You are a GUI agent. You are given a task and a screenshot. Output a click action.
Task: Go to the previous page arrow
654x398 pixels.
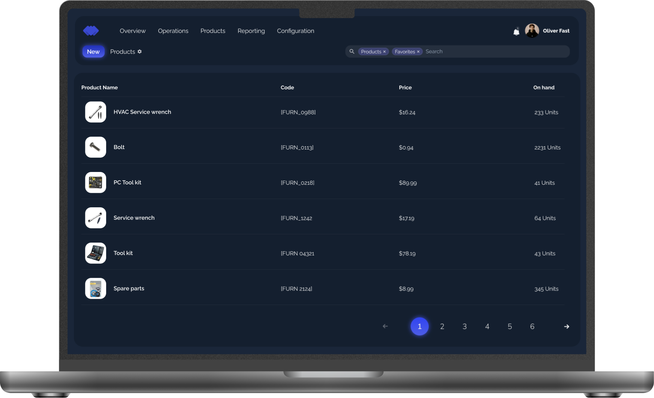(x=385, y=326)
